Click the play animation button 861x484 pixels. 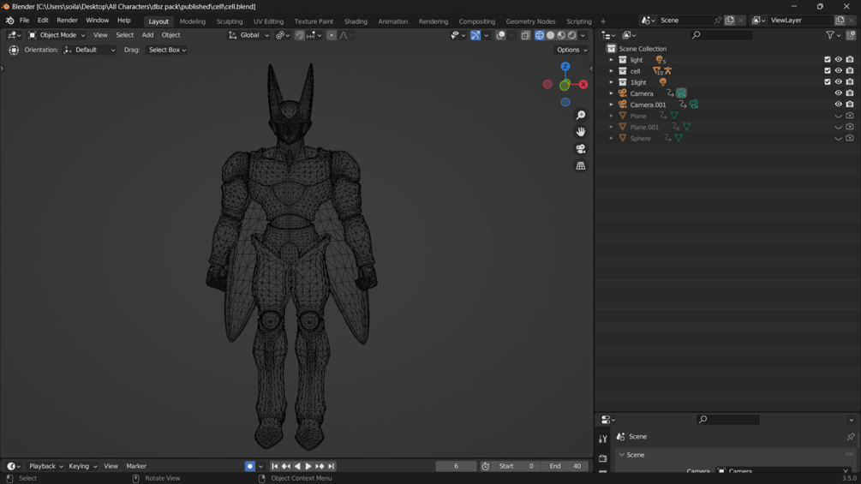coord(308,466)
